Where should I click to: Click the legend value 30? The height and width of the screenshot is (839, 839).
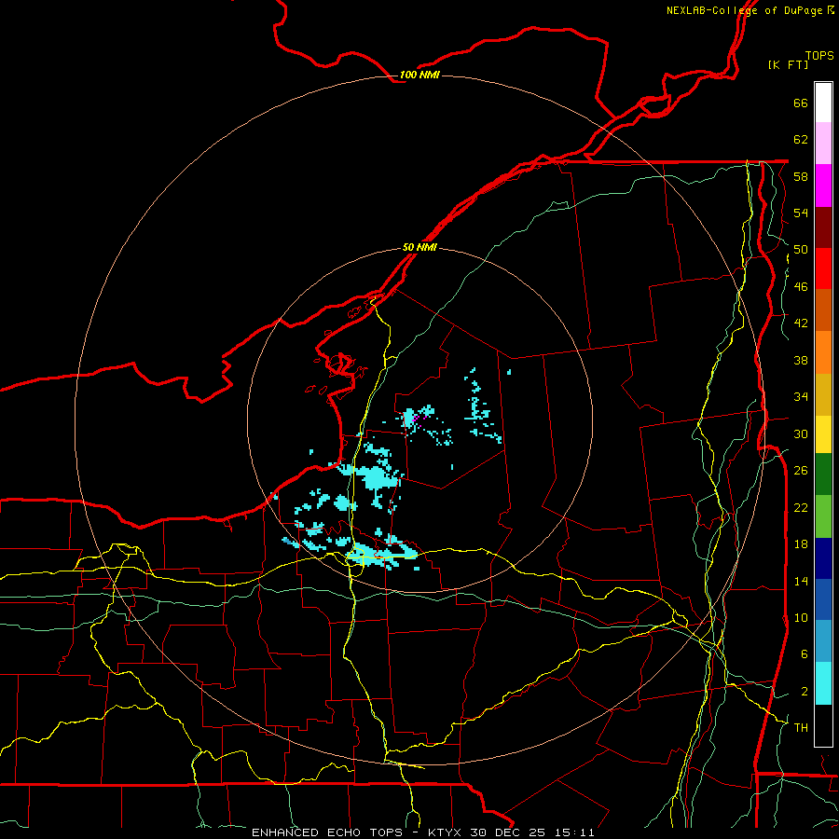tap(801, 433)
